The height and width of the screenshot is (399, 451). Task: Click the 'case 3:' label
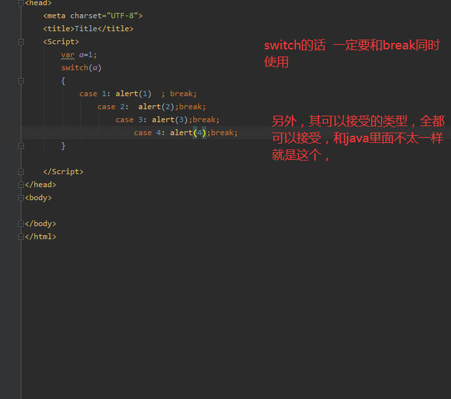coord(131,120)
